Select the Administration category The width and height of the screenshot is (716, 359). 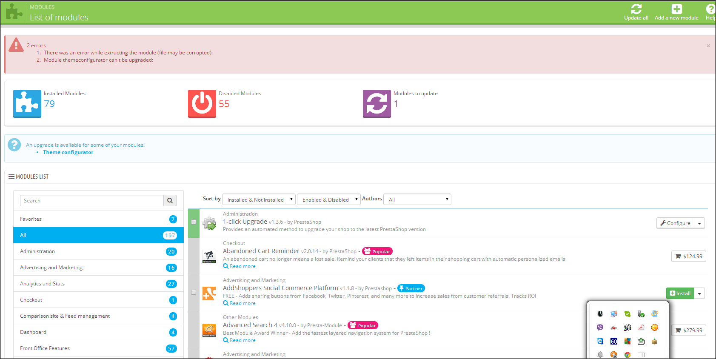(98, 251)
